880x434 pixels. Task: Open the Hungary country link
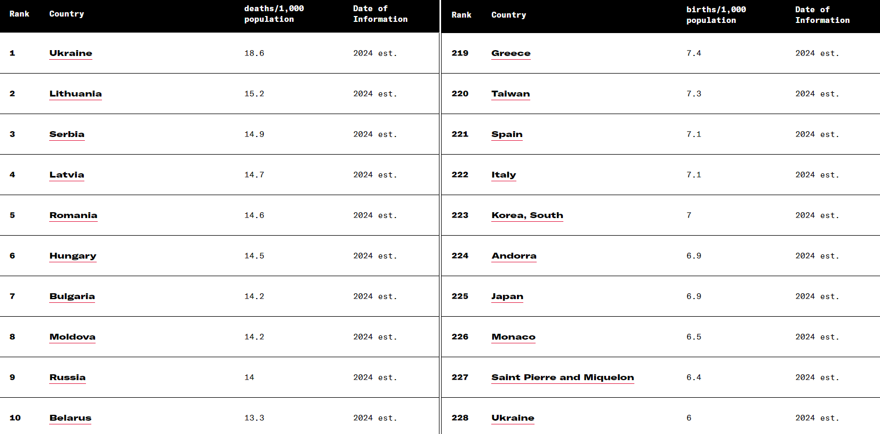coord(73,256)
